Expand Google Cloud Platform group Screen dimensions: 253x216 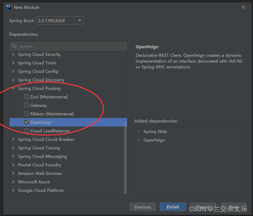point(13,190)
